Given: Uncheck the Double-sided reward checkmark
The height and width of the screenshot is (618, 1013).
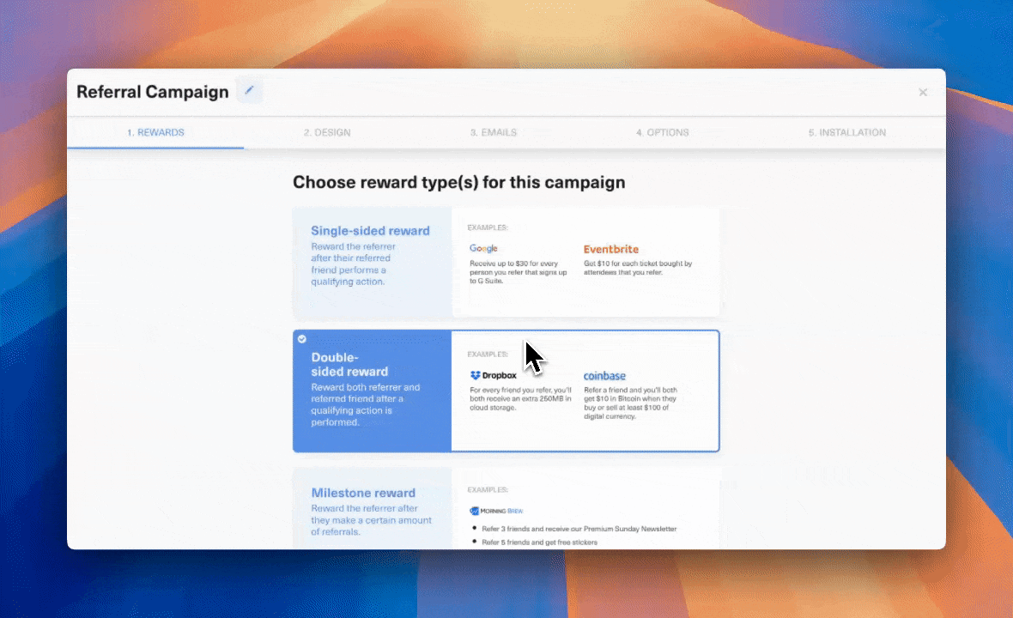Looking at the screenshot, I should click(x=302, y=339).
